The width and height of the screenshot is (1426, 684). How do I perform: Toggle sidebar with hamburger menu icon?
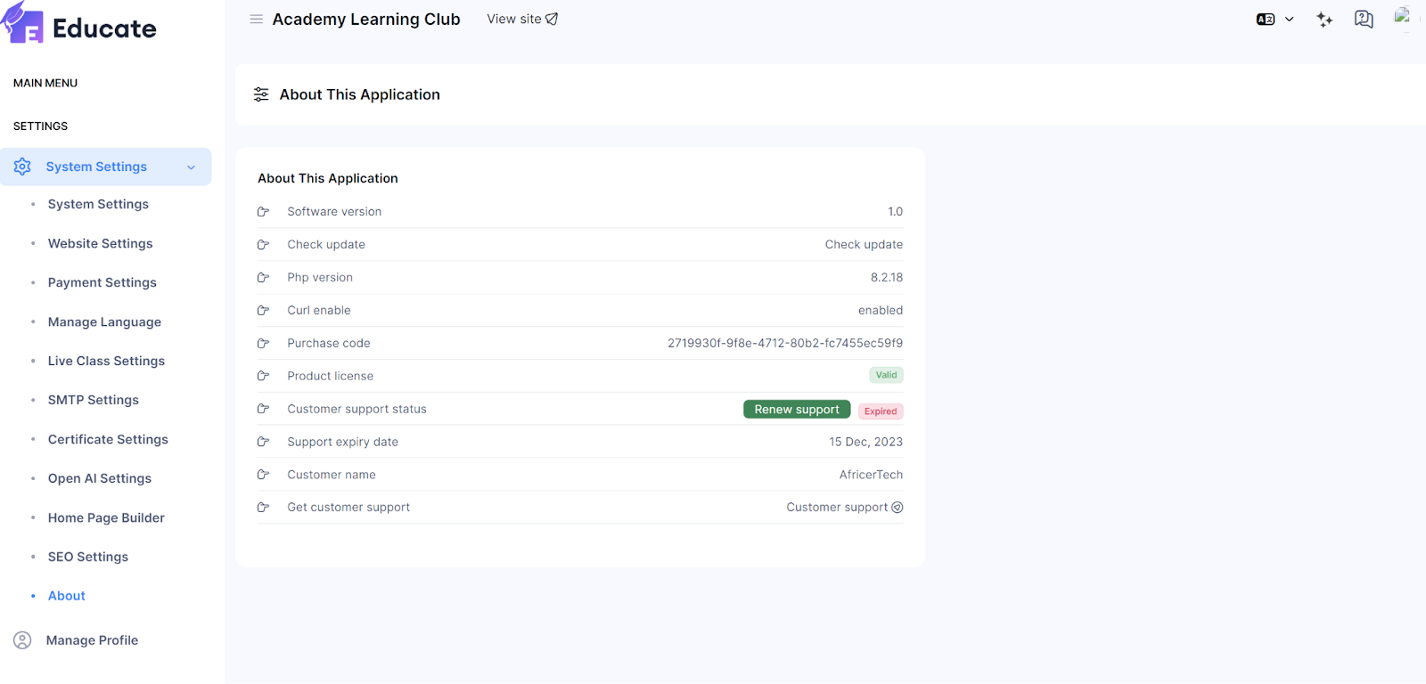point(256,19)
